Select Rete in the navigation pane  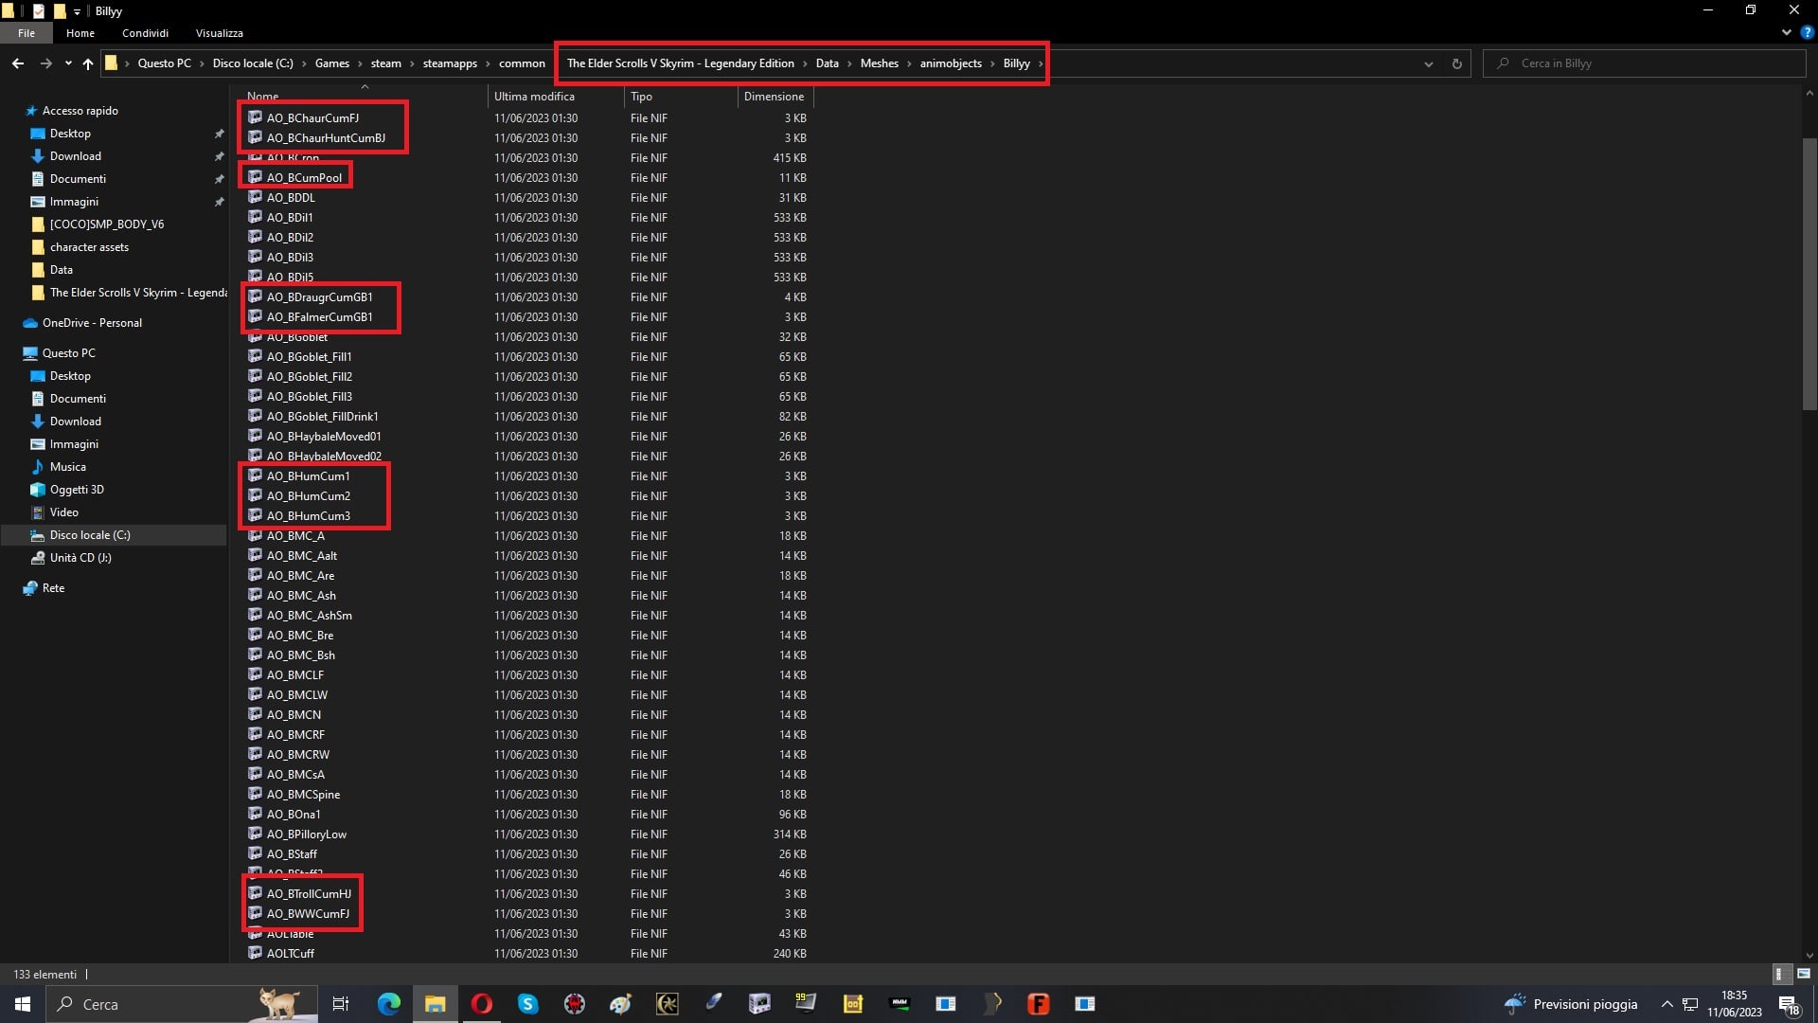[x=53, y=587]
